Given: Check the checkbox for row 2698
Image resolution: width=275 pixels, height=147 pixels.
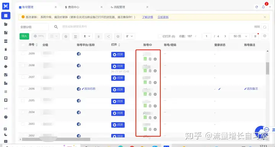Looking at the screenshot, I should [x=23, y=65].
